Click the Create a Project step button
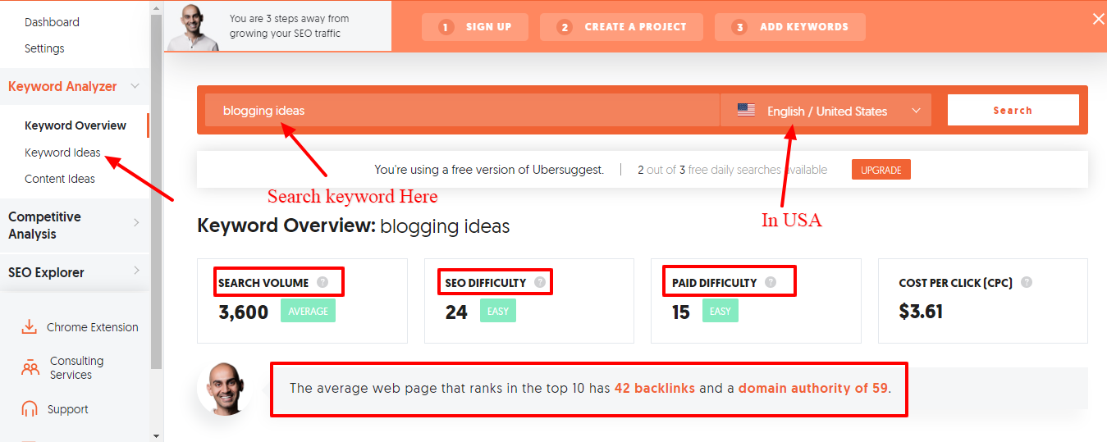1107x442 pixels. tap(621, 27)
